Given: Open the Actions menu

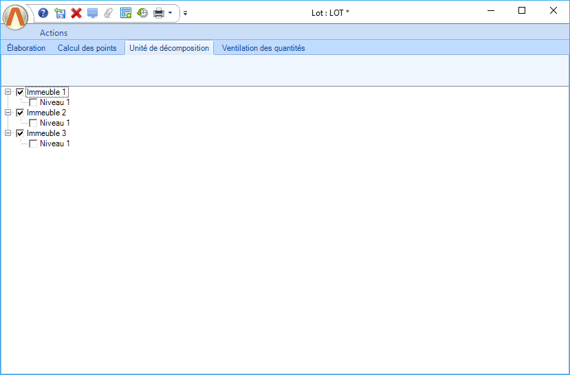Looking at the screenshot, I should [54, 33].
